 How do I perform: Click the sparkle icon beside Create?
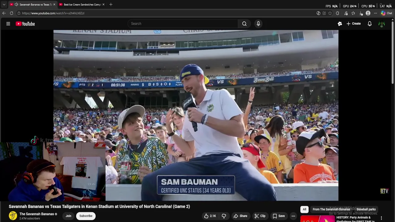tap(340, 24)
